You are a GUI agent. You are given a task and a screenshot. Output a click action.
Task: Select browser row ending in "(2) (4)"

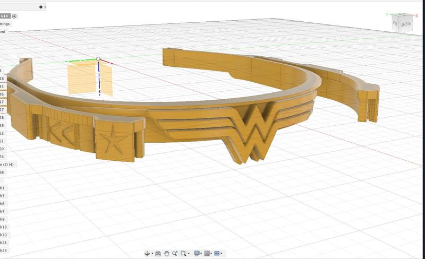(x=7, y=165)
